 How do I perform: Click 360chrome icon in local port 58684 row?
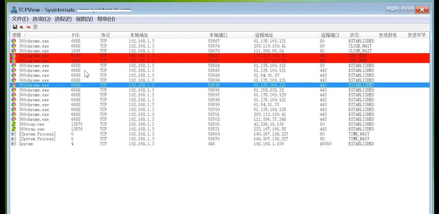point(14,66)
